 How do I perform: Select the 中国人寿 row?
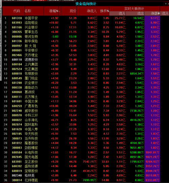click(x=81, y=129)
